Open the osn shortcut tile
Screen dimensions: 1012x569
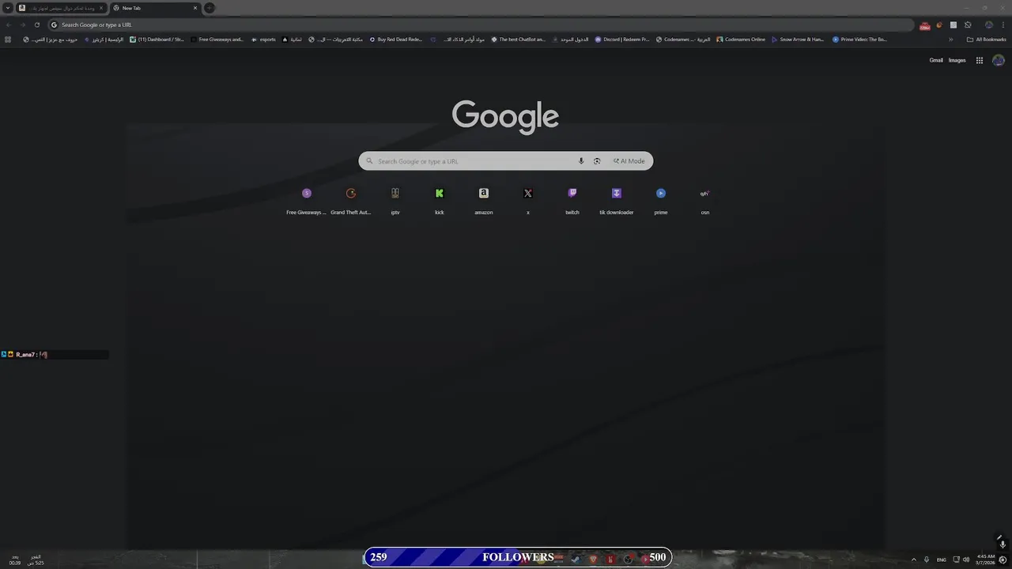[705, 201]
